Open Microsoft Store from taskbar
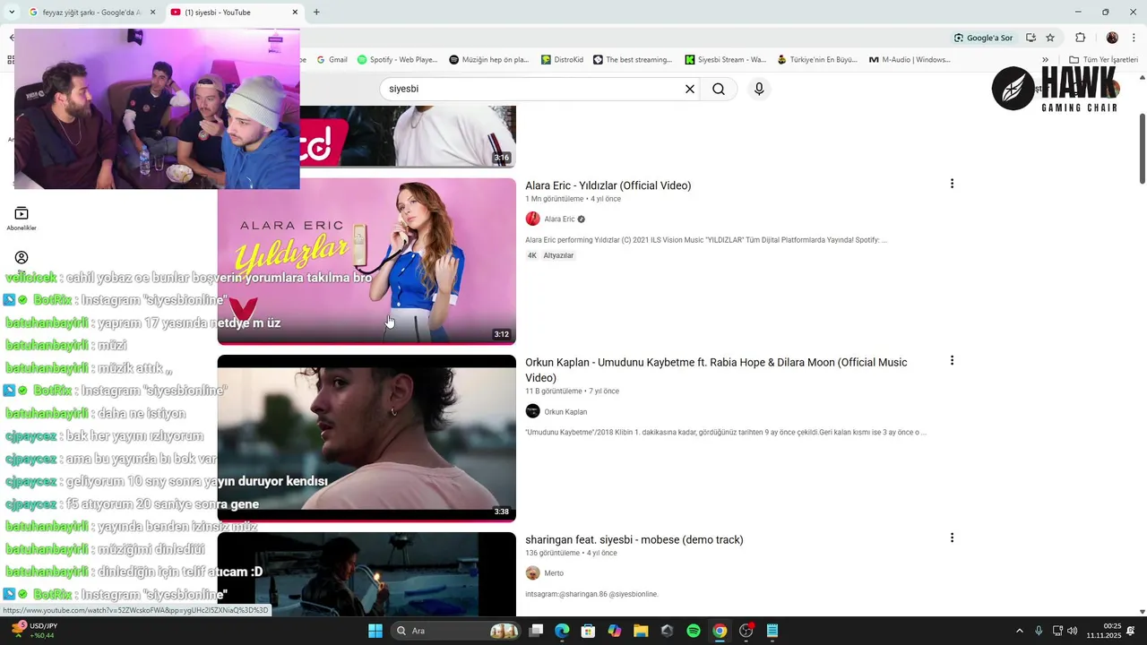1147x645 pixels. tap(588, 631)
